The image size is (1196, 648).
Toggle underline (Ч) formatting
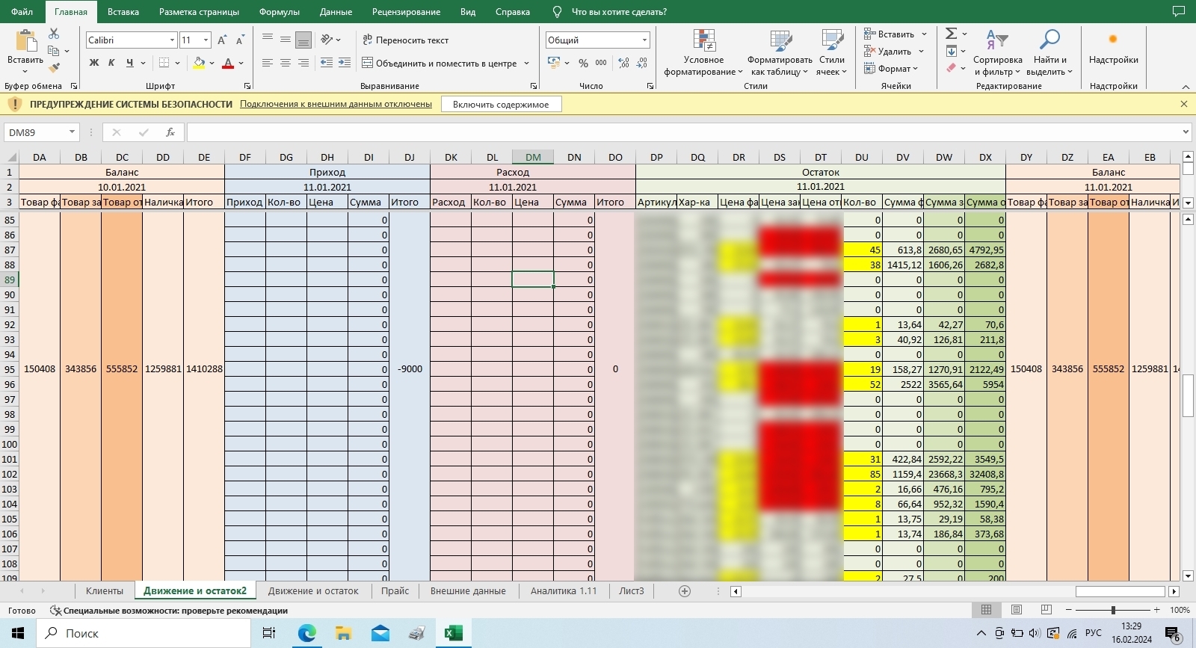point(130,63)
